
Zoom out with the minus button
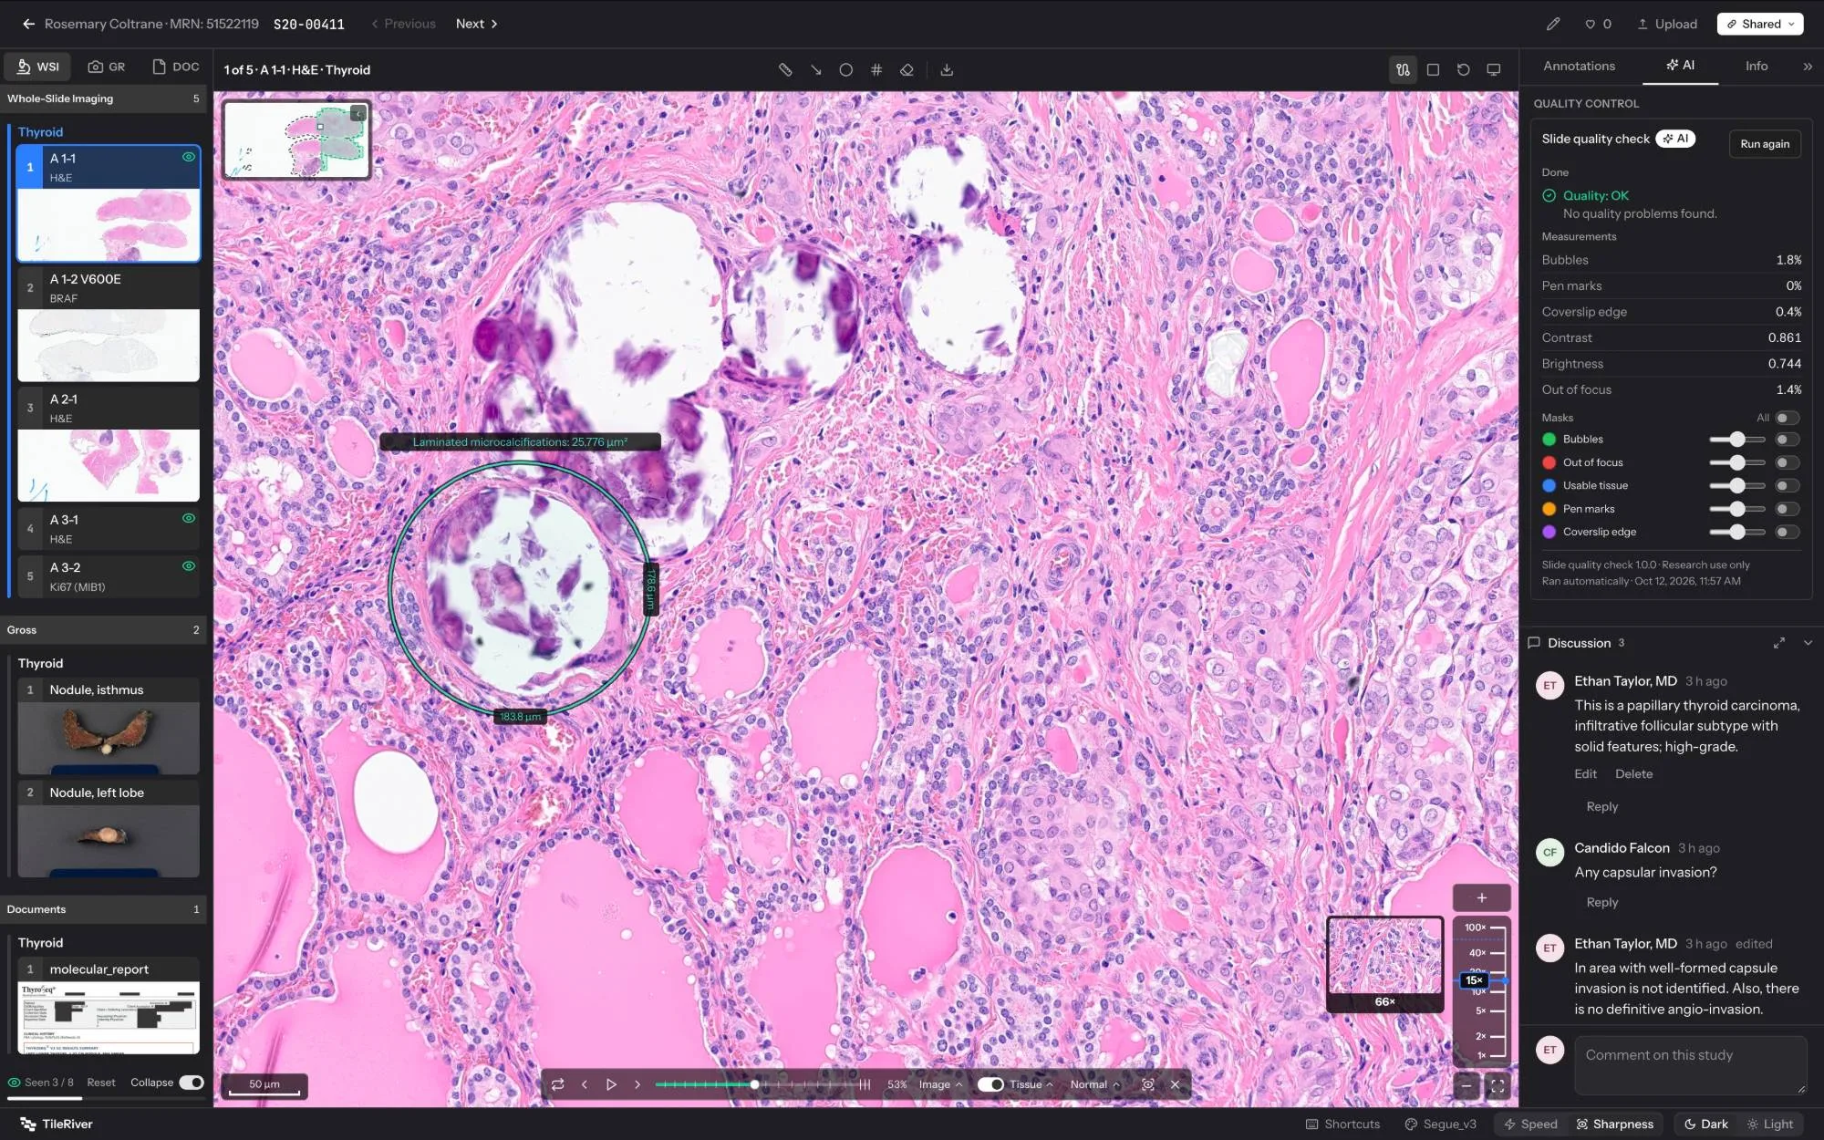1466,1085
